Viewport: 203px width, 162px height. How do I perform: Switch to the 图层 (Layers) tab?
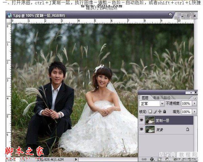click(x=145, y=98)
